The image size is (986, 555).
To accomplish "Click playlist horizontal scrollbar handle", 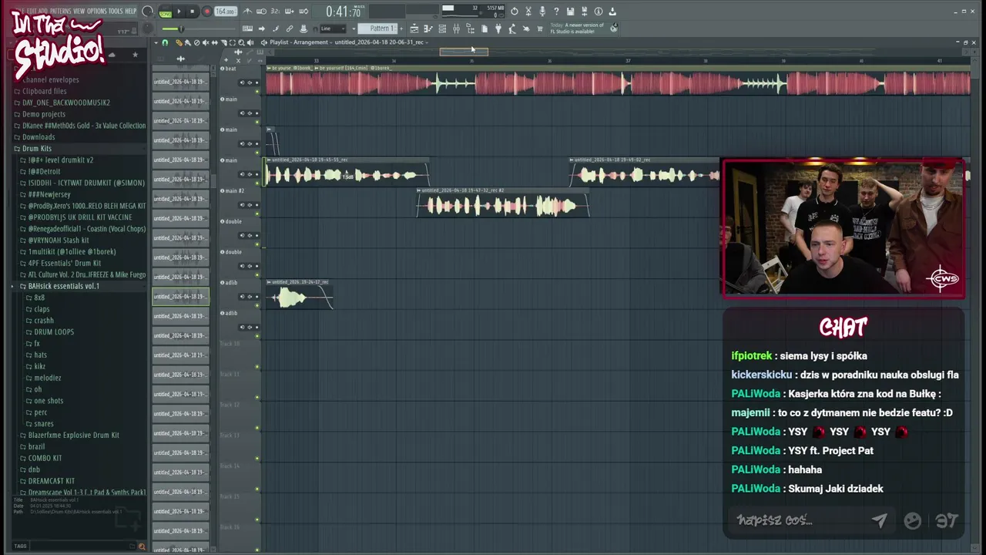I will 464,52.
